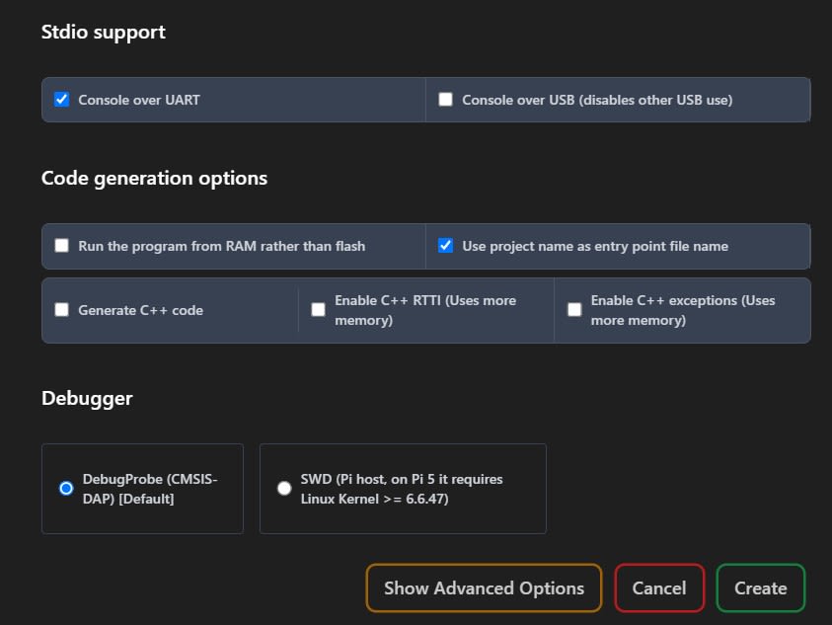
Task: Enable Generate C++ code checkbox
Action: (61, 310)
